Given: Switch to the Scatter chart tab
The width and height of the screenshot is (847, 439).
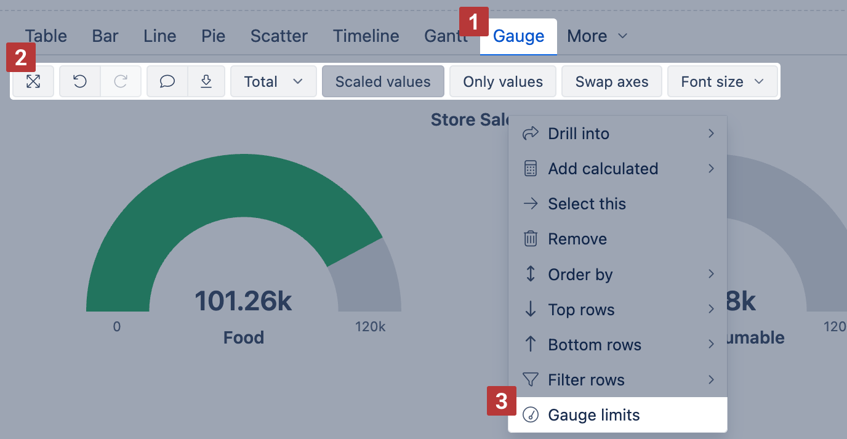Looking at the screenshot, I should [x=279, y=36].
